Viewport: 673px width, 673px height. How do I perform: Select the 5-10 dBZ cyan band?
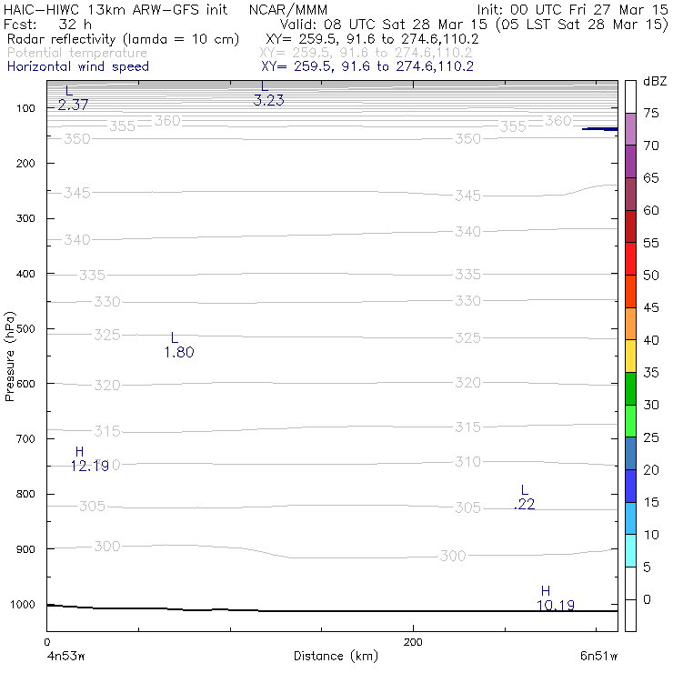tap(630, 550)
